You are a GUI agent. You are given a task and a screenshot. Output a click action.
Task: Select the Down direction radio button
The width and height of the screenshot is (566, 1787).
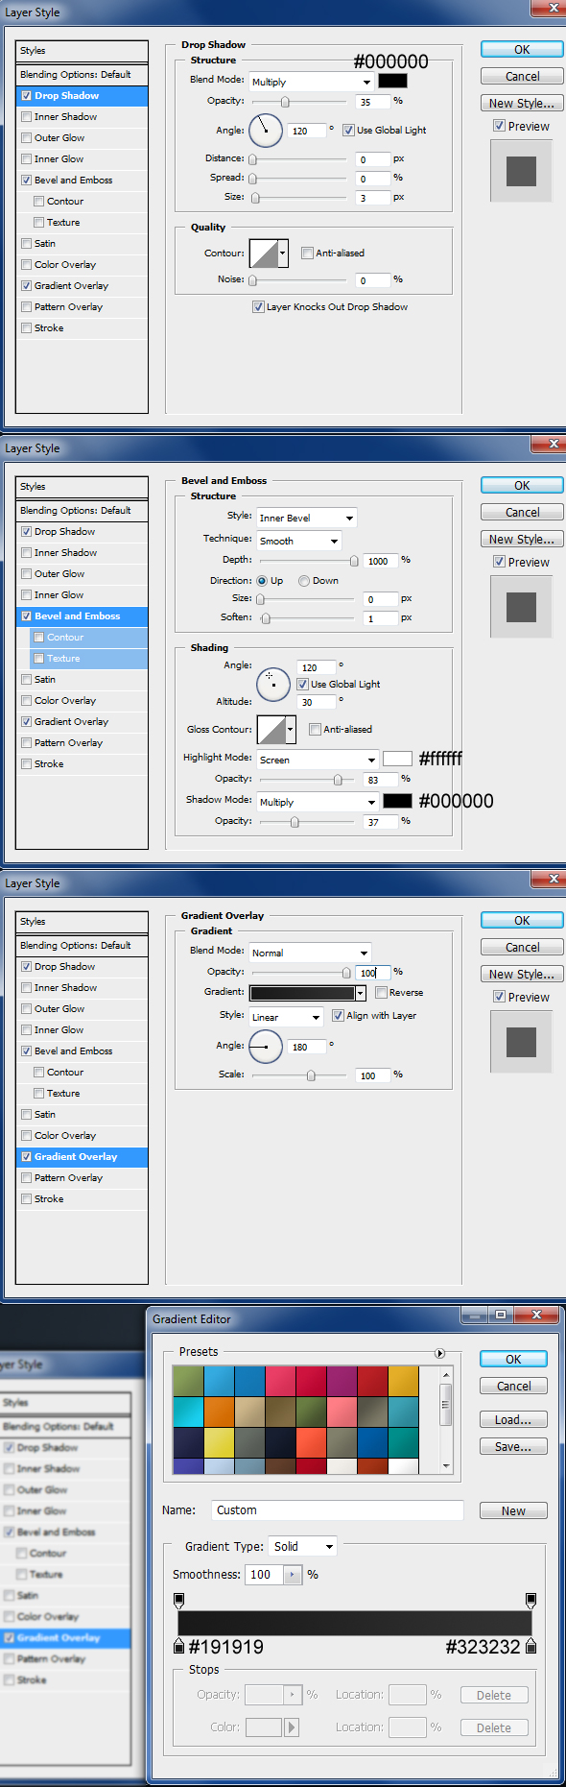pyautogui.click(x=304, y=581)
